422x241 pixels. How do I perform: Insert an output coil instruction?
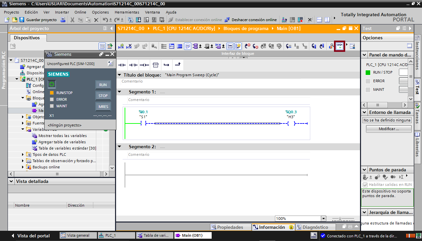144,65
